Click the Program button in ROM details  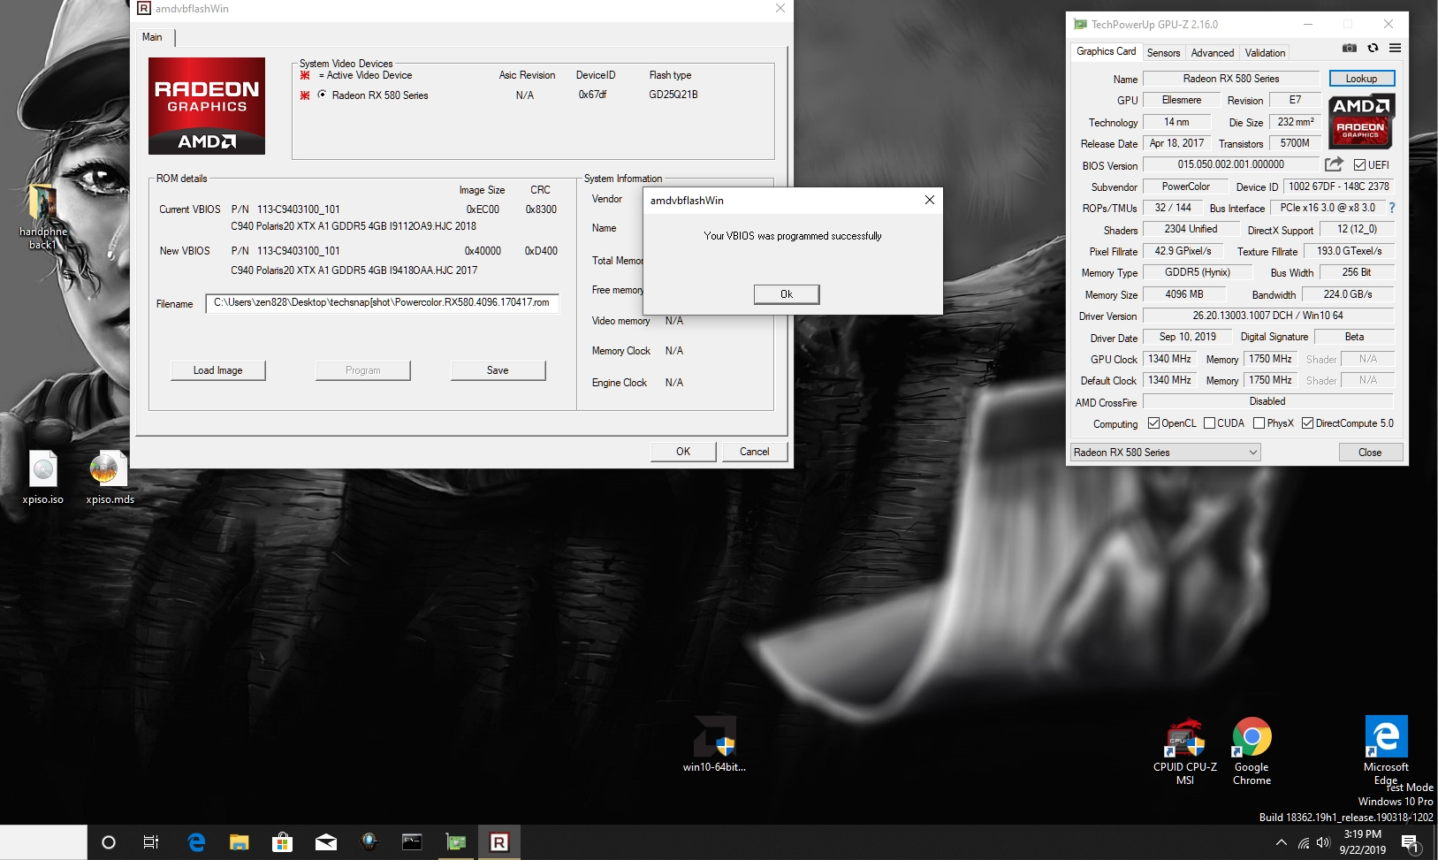coord(362,370)
